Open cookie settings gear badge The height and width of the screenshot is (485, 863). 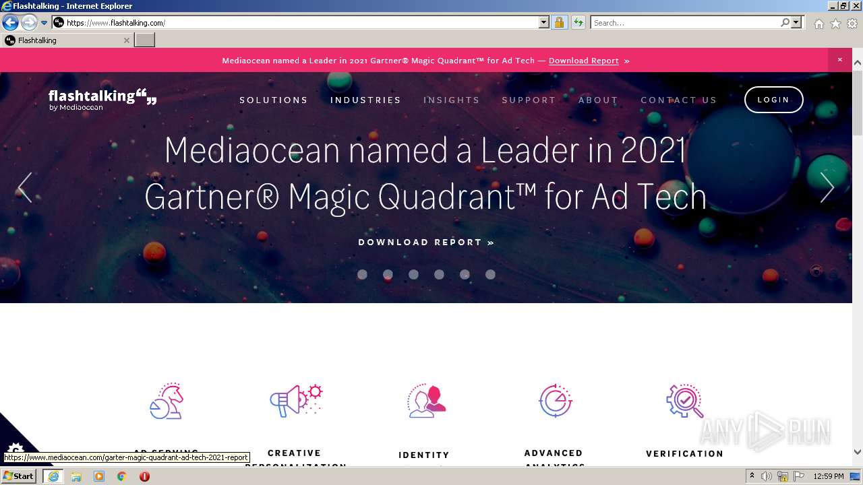pos(15,449)
